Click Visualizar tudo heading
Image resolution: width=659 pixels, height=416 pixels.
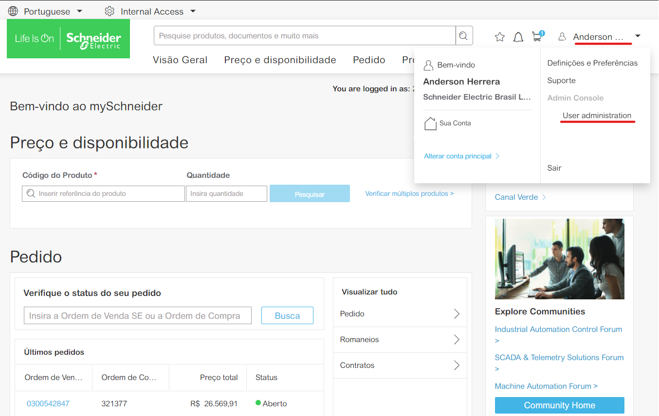point(369,292)
